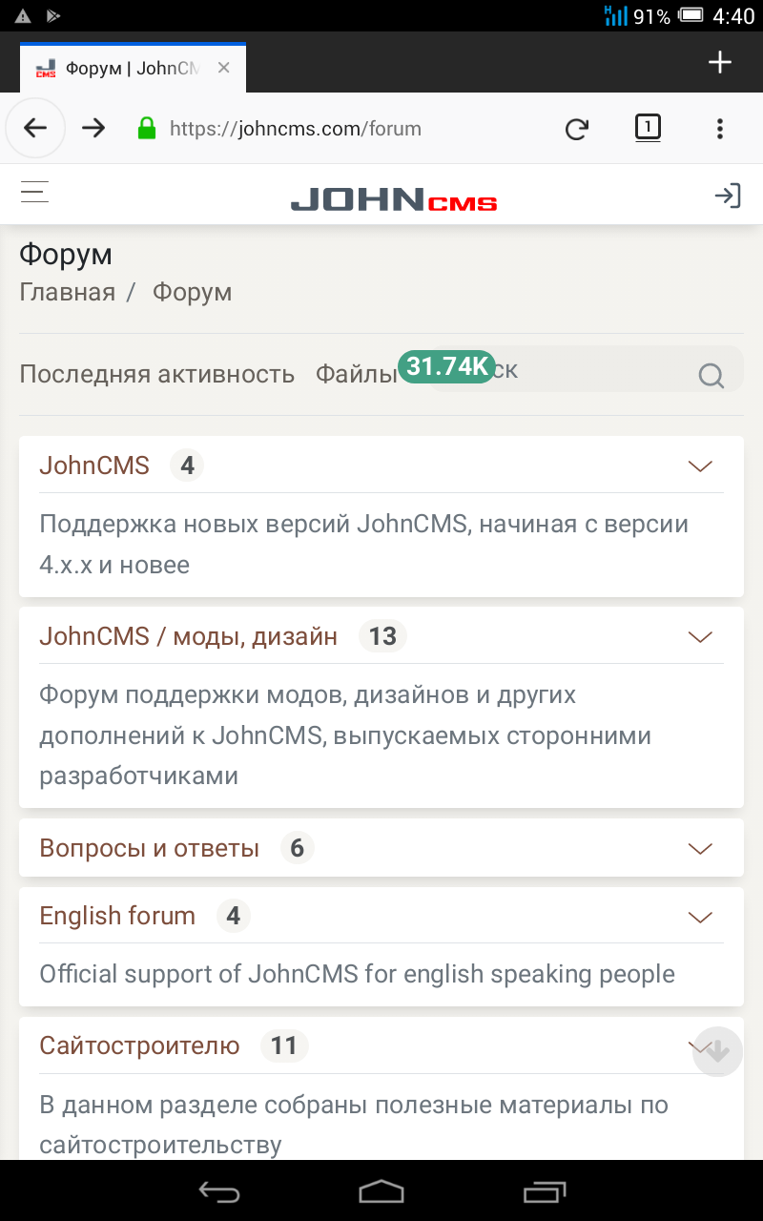The height and width of the screenshot is (1221, 763).
Task: Open the Файлы tab
Action: point(356,374)
